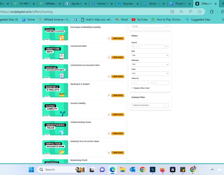Open File Explorer from the taskbar
Image resolution: width=224 pixels, height=175 pixels.
(123, 169)
